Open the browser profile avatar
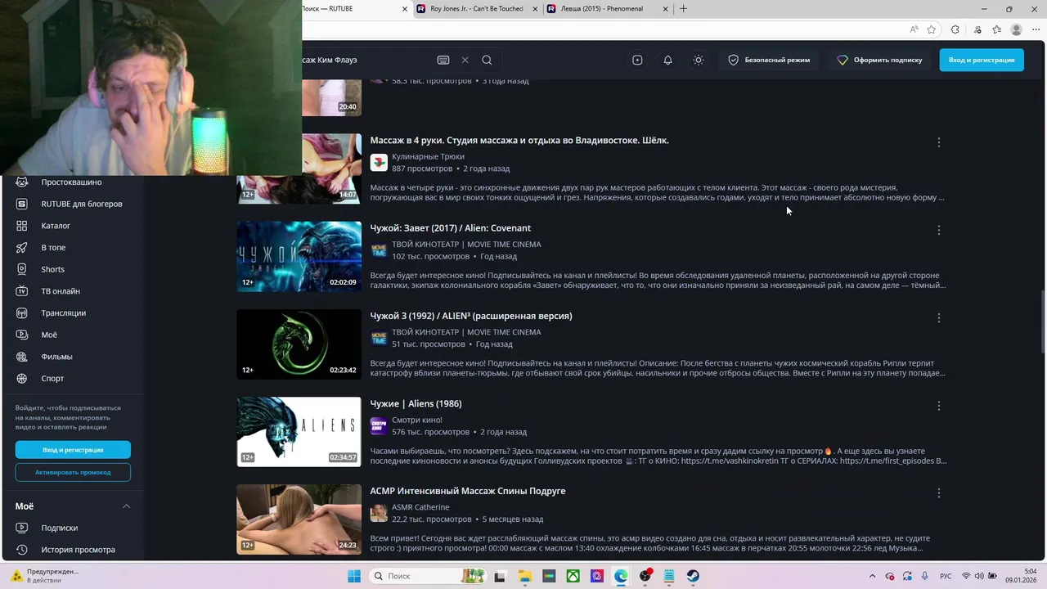 tap(1016, 29)
